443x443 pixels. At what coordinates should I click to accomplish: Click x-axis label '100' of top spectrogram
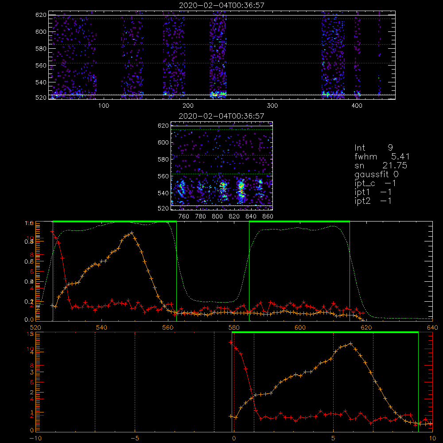(104, 106)
